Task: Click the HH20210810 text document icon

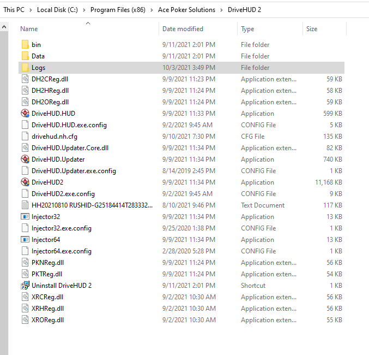Action: [x=25, y=205]
